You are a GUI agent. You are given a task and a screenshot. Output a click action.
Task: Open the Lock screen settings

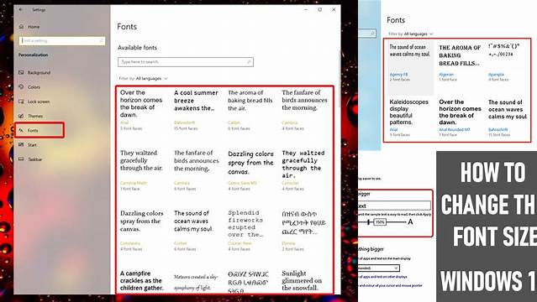[x=39, y=102]
